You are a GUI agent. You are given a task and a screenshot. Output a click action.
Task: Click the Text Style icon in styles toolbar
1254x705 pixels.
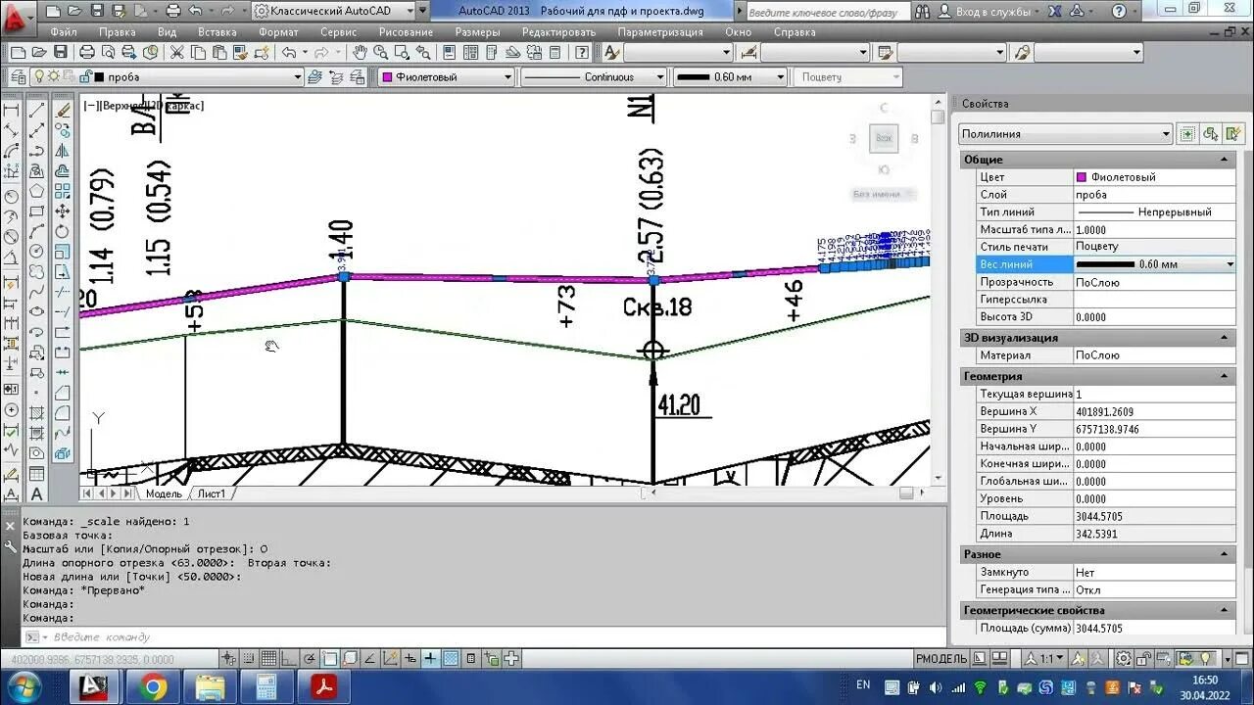[610, 52]
